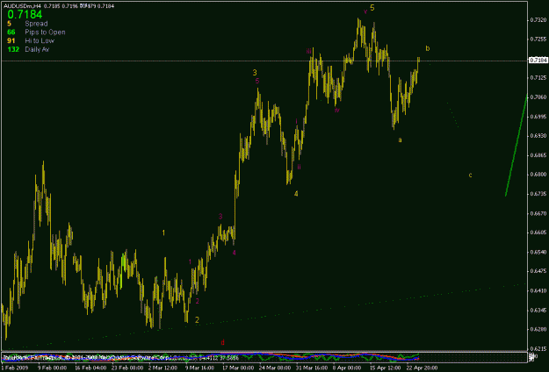Click the 0.7125 price axis label
This screenshot has height=372, width=549.
[539, 77]
